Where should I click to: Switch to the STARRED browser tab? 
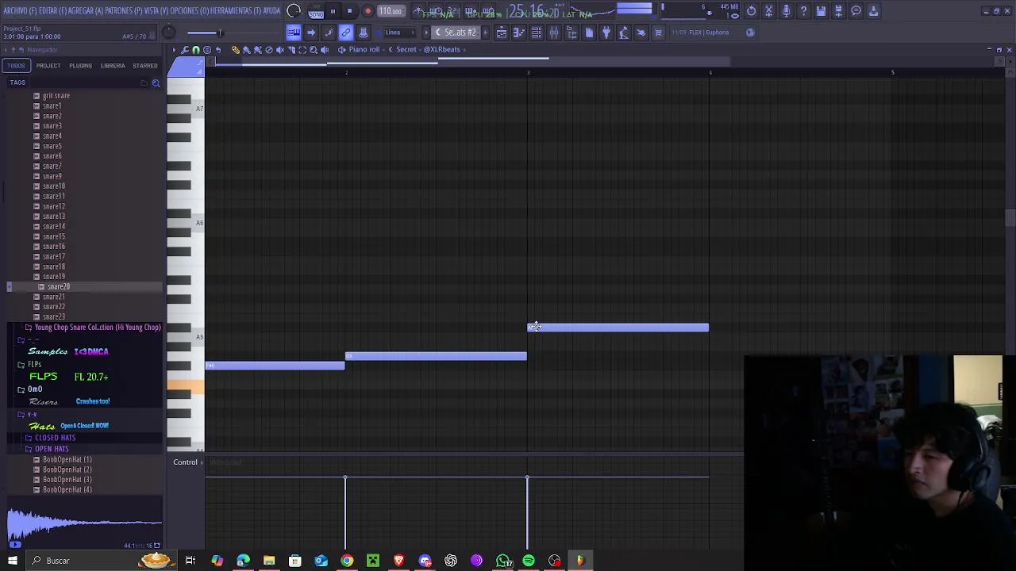145,66
